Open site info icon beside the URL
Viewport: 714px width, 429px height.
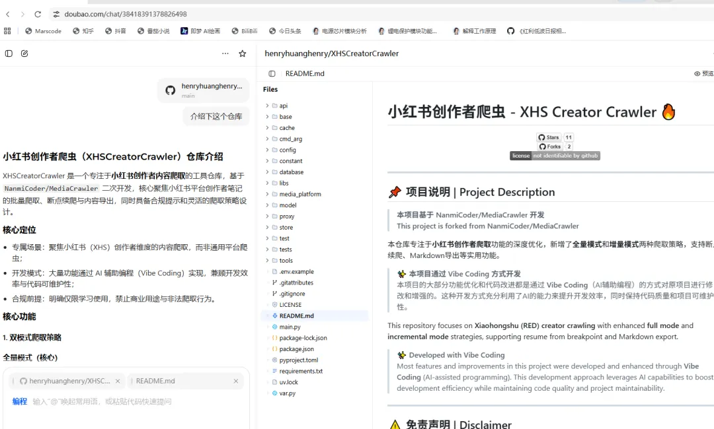click(x=56, y=14)
